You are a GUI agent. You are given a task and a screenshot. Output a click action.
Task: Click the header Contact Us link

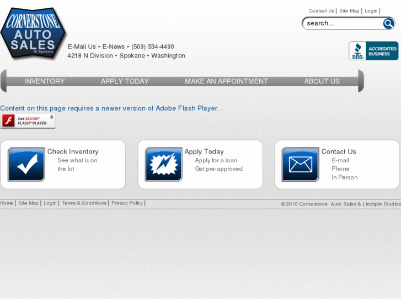[x=321, y=10]
